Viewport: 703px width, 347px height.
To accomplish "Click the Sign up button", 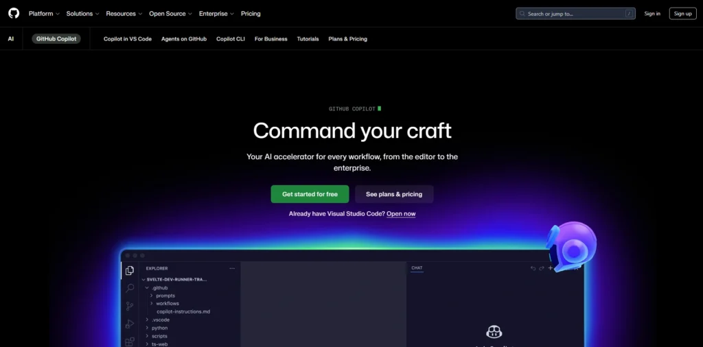I will click(x=683, y=14).
